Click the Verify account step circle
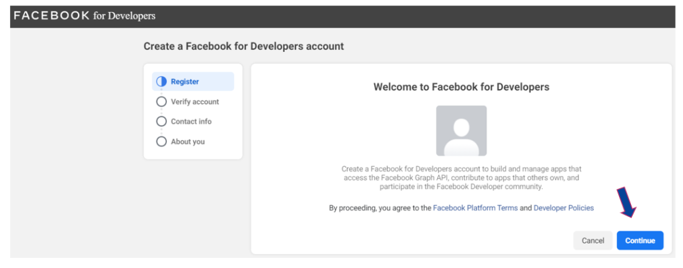The width and height of the screenshot is (683, 268). coord(161,102)
